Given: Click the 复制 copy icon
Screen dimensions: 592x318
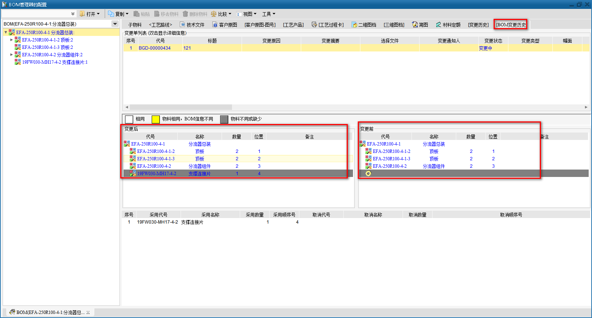Looking at the screenshot, I should (111, 14).
